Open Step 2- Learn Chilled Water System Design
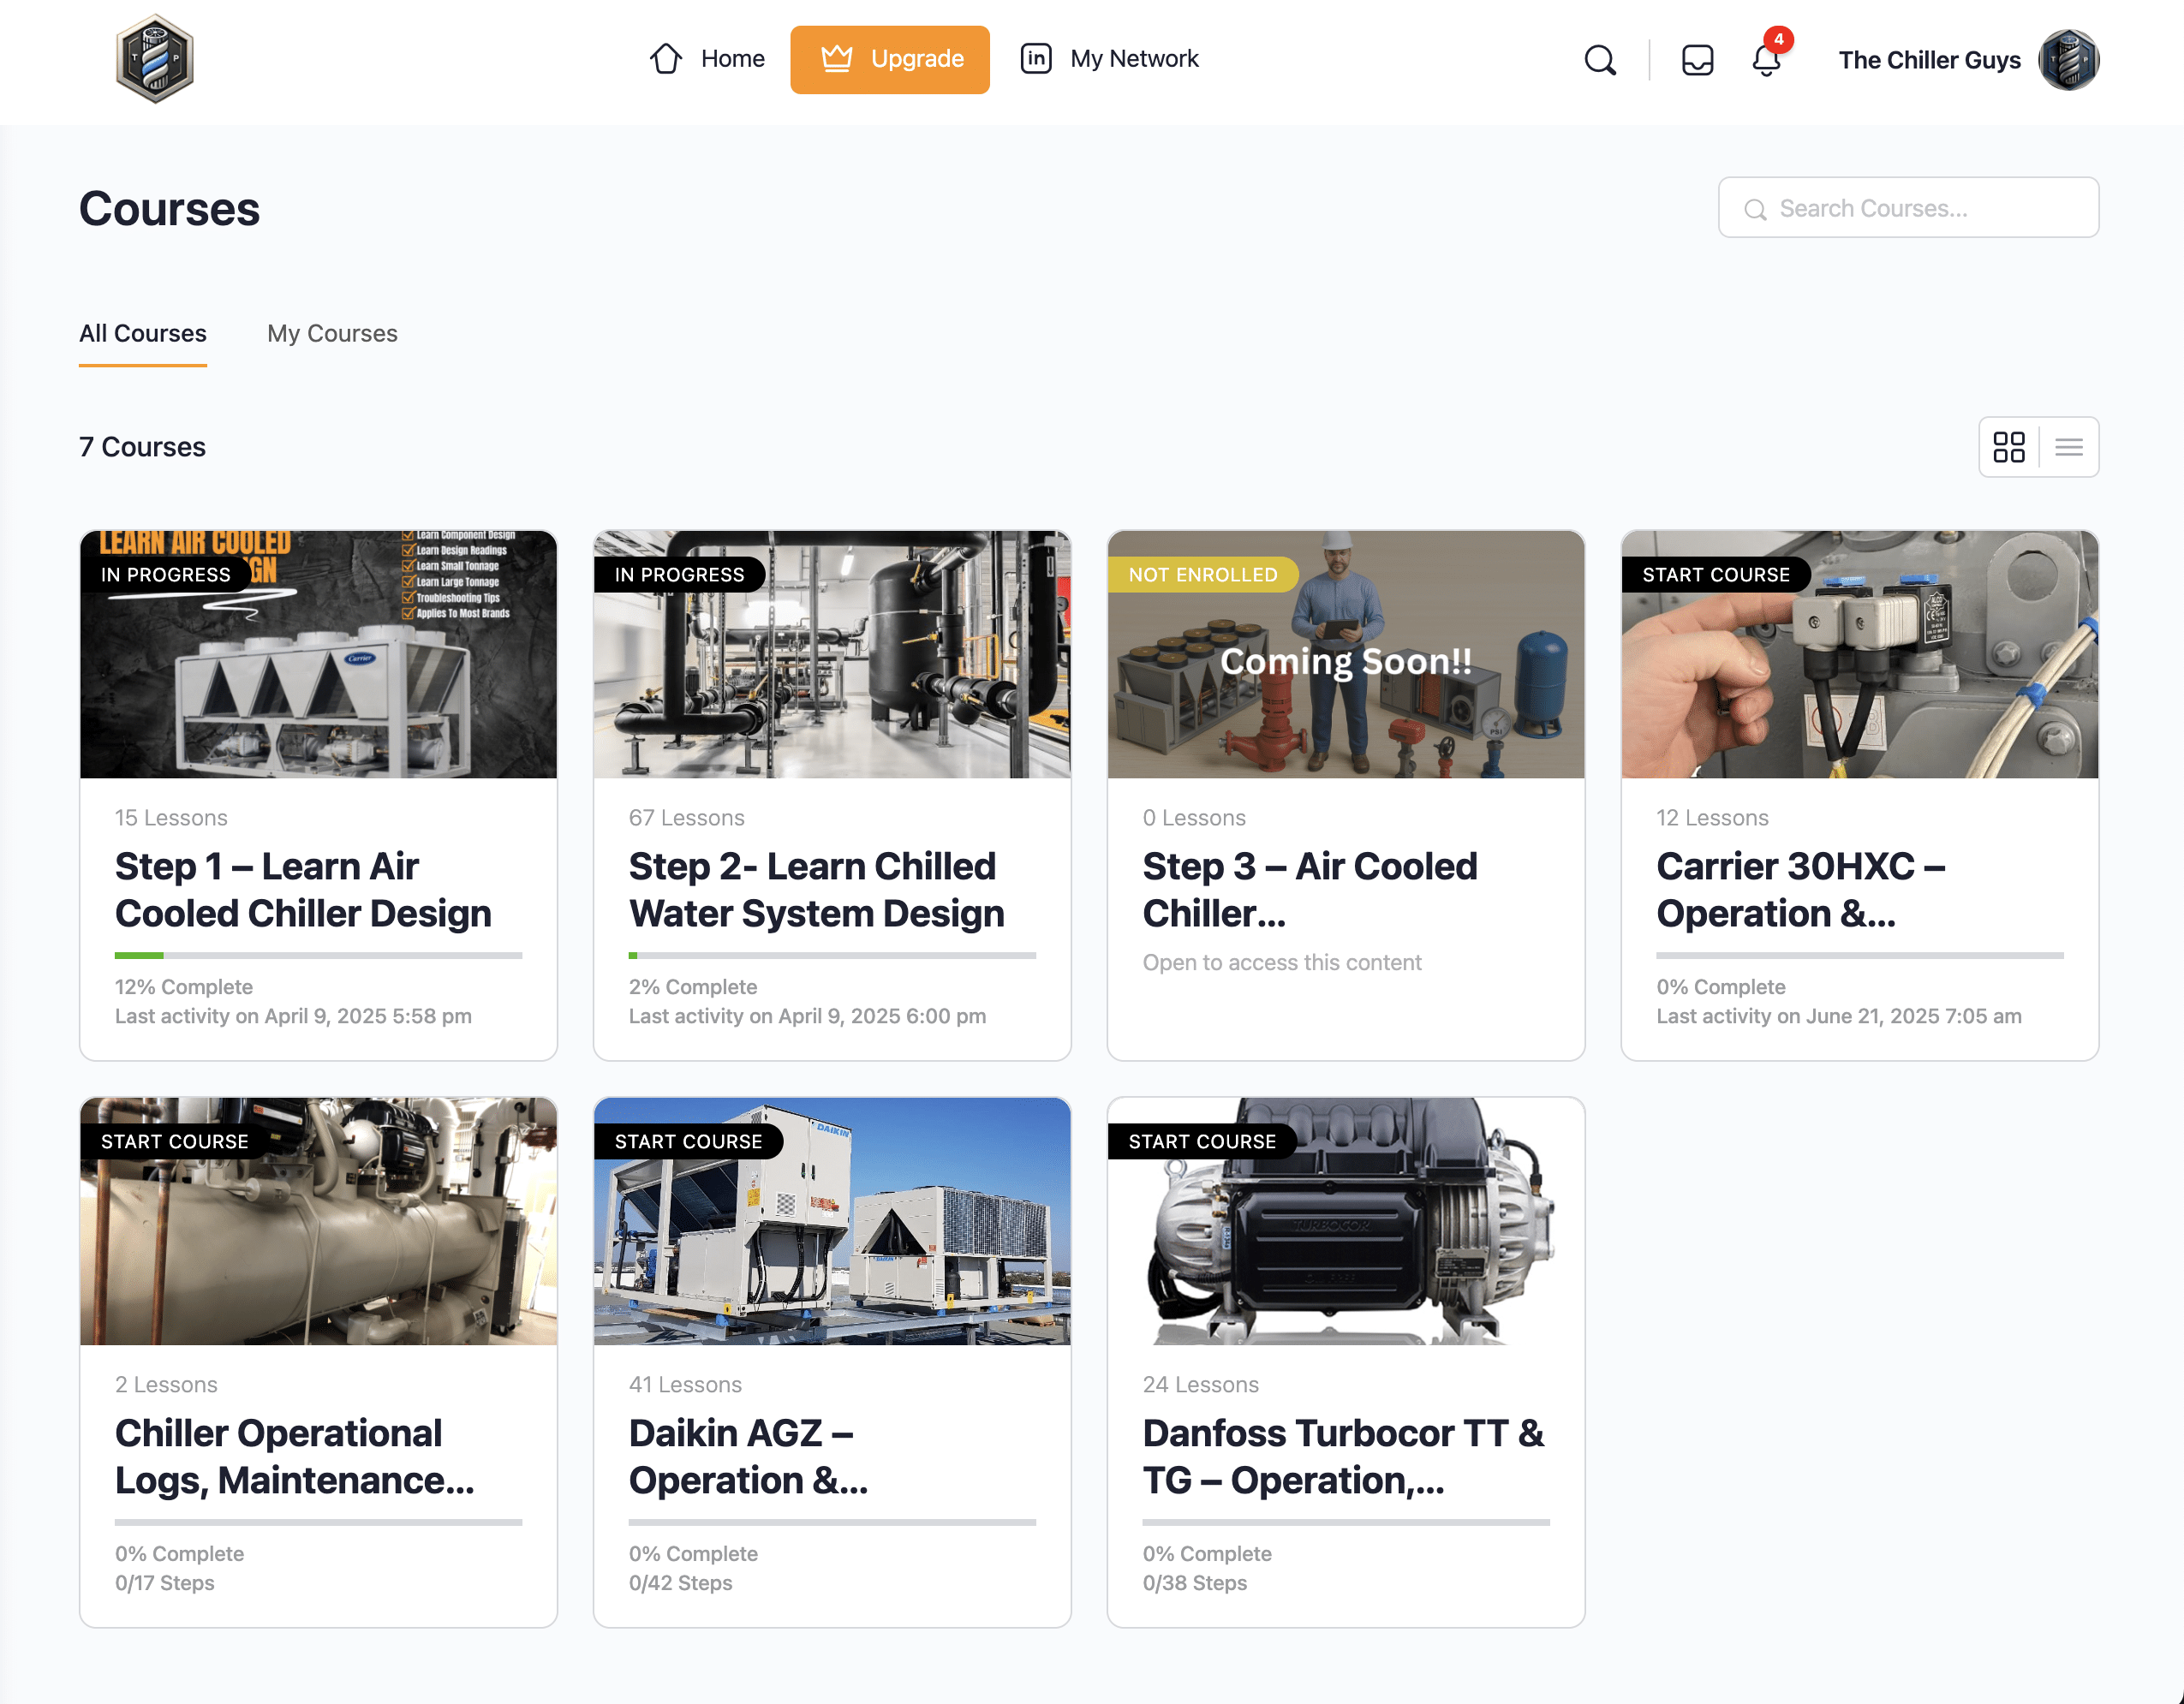 816,889
